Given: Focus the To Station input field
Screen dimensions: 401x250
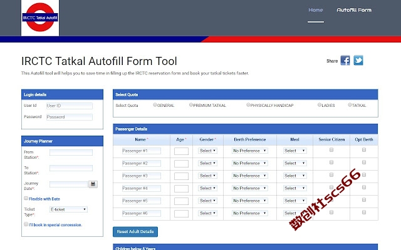Looking at the screenshot, I should coord(71,168).
